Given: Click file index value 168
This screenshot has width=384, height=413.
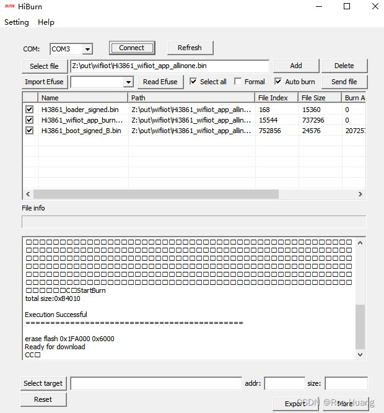Looking at the screenshot, I should point(264,110).
